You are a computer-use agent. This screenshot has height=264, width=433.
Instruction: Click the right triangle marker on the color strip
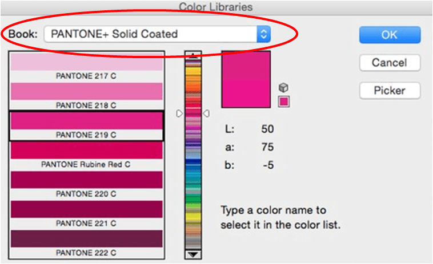tap(207, 113)
